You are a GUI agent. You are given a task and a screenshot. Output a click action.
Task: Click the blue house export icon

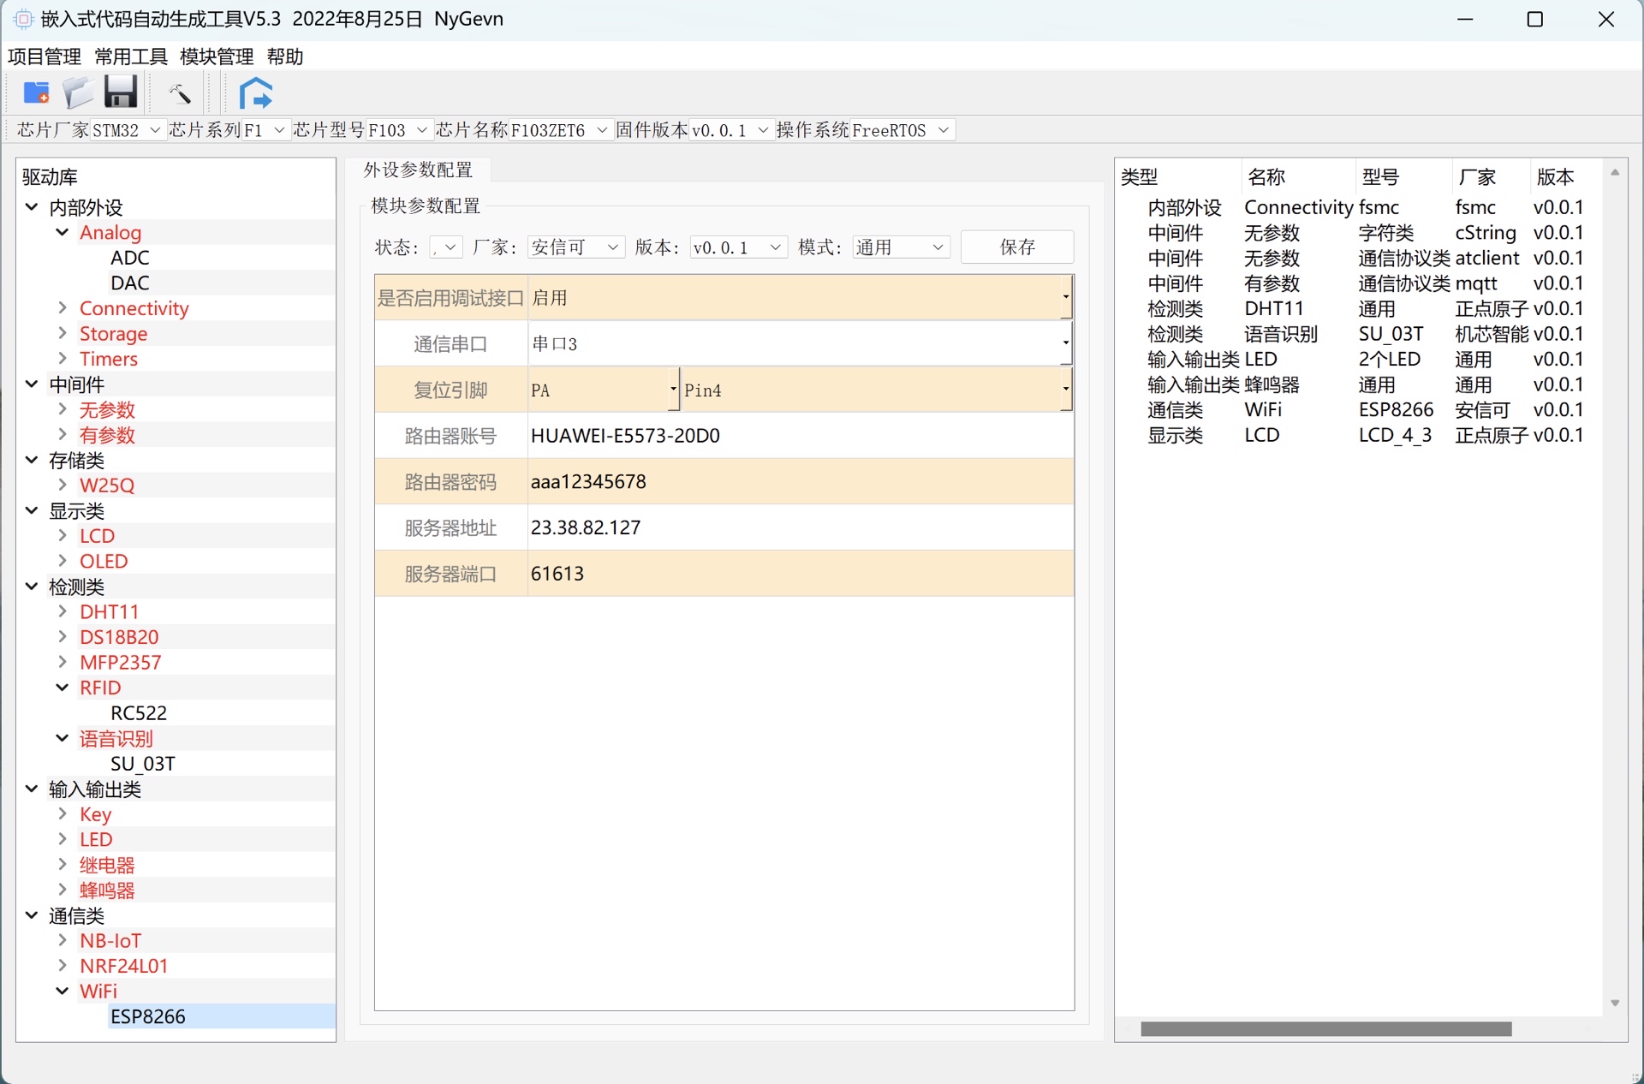255,92
